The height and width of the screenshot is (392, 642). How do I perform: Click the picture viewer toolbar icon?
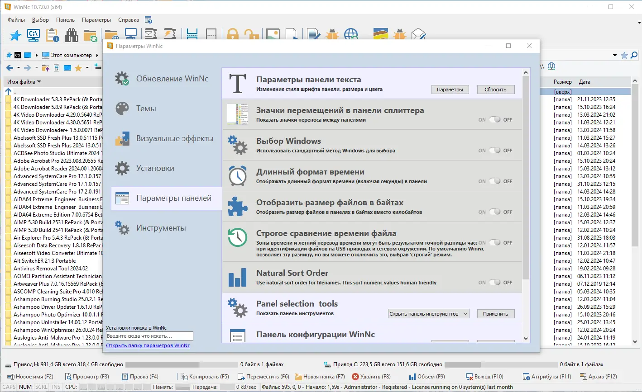pos(273,34)
